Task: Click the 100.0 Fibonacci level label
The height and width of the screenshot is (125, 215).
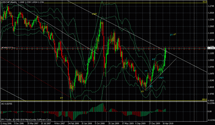Action: tap(204, 100)
